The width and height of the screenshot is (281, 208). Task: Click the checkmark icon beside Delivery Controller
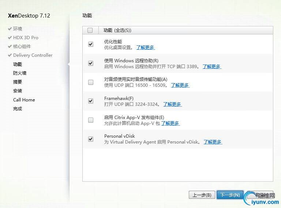[x=10, y=55]
